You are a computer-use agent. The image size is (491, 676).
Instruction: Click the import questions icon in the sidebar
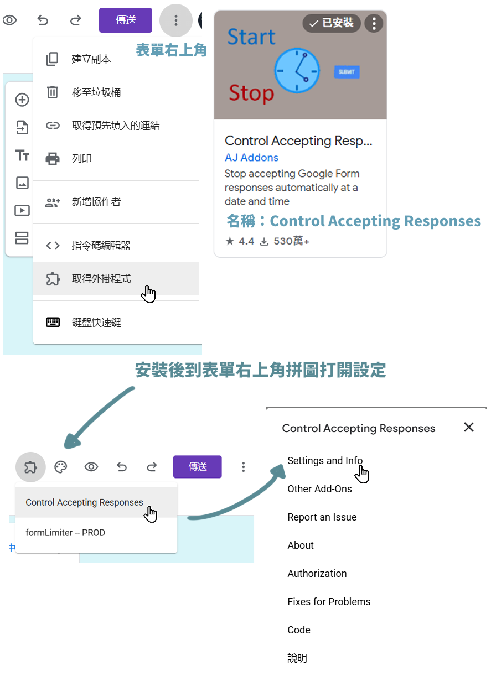click(x=22, y=127)
